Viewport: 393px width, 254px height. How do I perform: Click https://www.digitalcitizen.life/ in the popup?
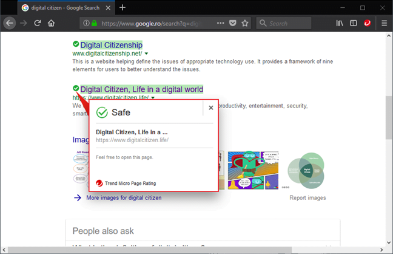(132, 140)
